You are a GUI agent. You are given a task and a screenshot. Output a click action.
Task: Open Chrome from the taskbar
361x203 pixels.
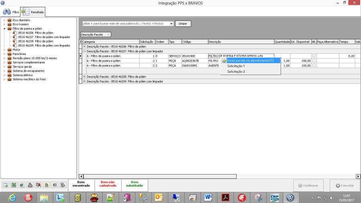(x=192, y=197)
